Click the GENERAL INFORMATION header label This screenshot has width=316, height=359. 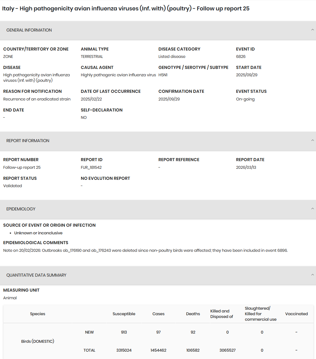coord(29,30)
